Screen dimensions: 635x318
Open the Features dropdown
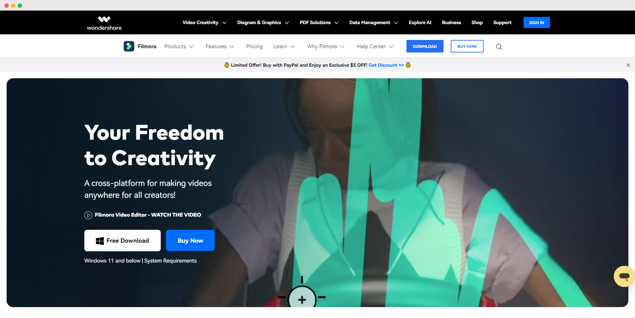[220, 47]
